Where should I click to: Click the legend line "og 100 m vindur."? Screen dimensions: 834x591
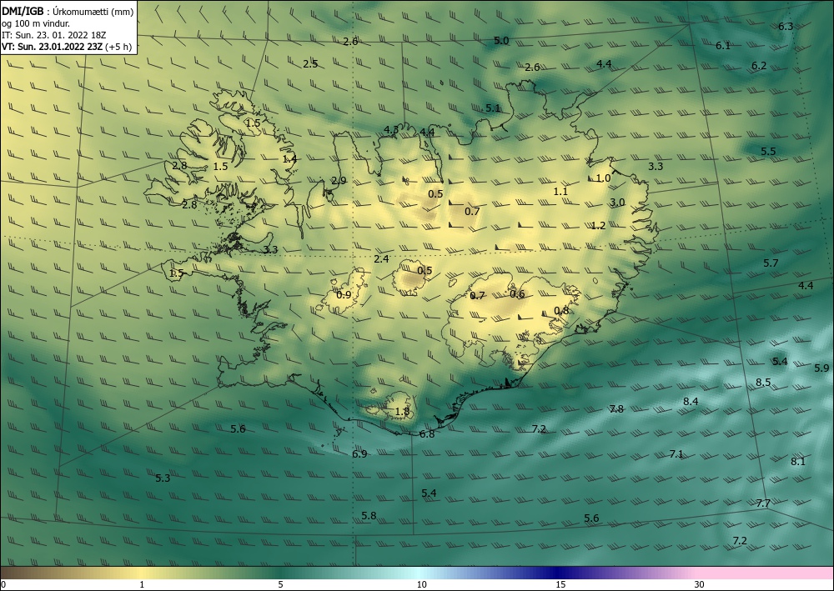(36, 23)
